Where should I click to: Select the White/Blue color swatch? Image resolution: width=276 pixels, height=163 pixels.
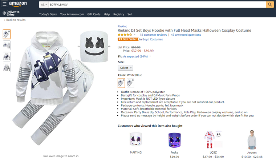pyautogui.click(x=121, y=83)
